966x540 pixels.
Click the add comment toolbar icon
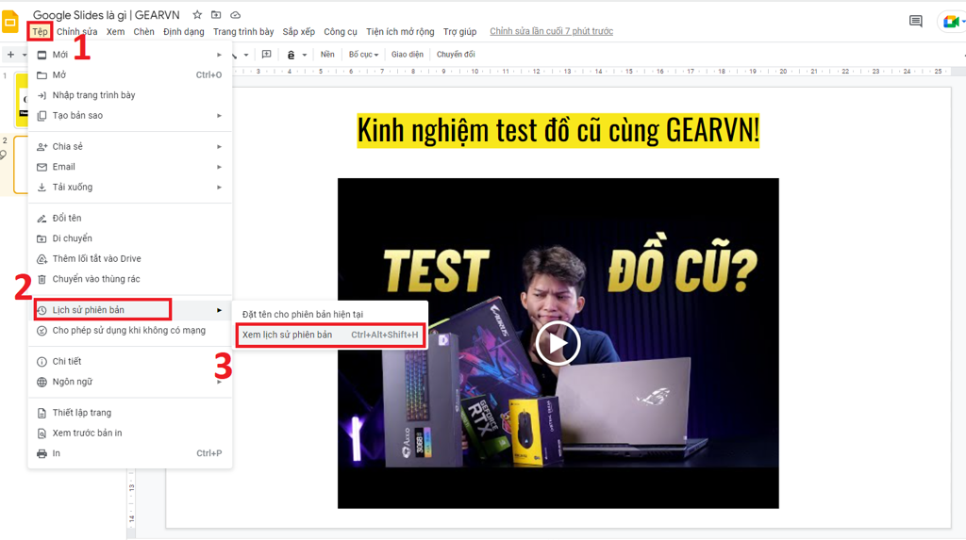266,55
